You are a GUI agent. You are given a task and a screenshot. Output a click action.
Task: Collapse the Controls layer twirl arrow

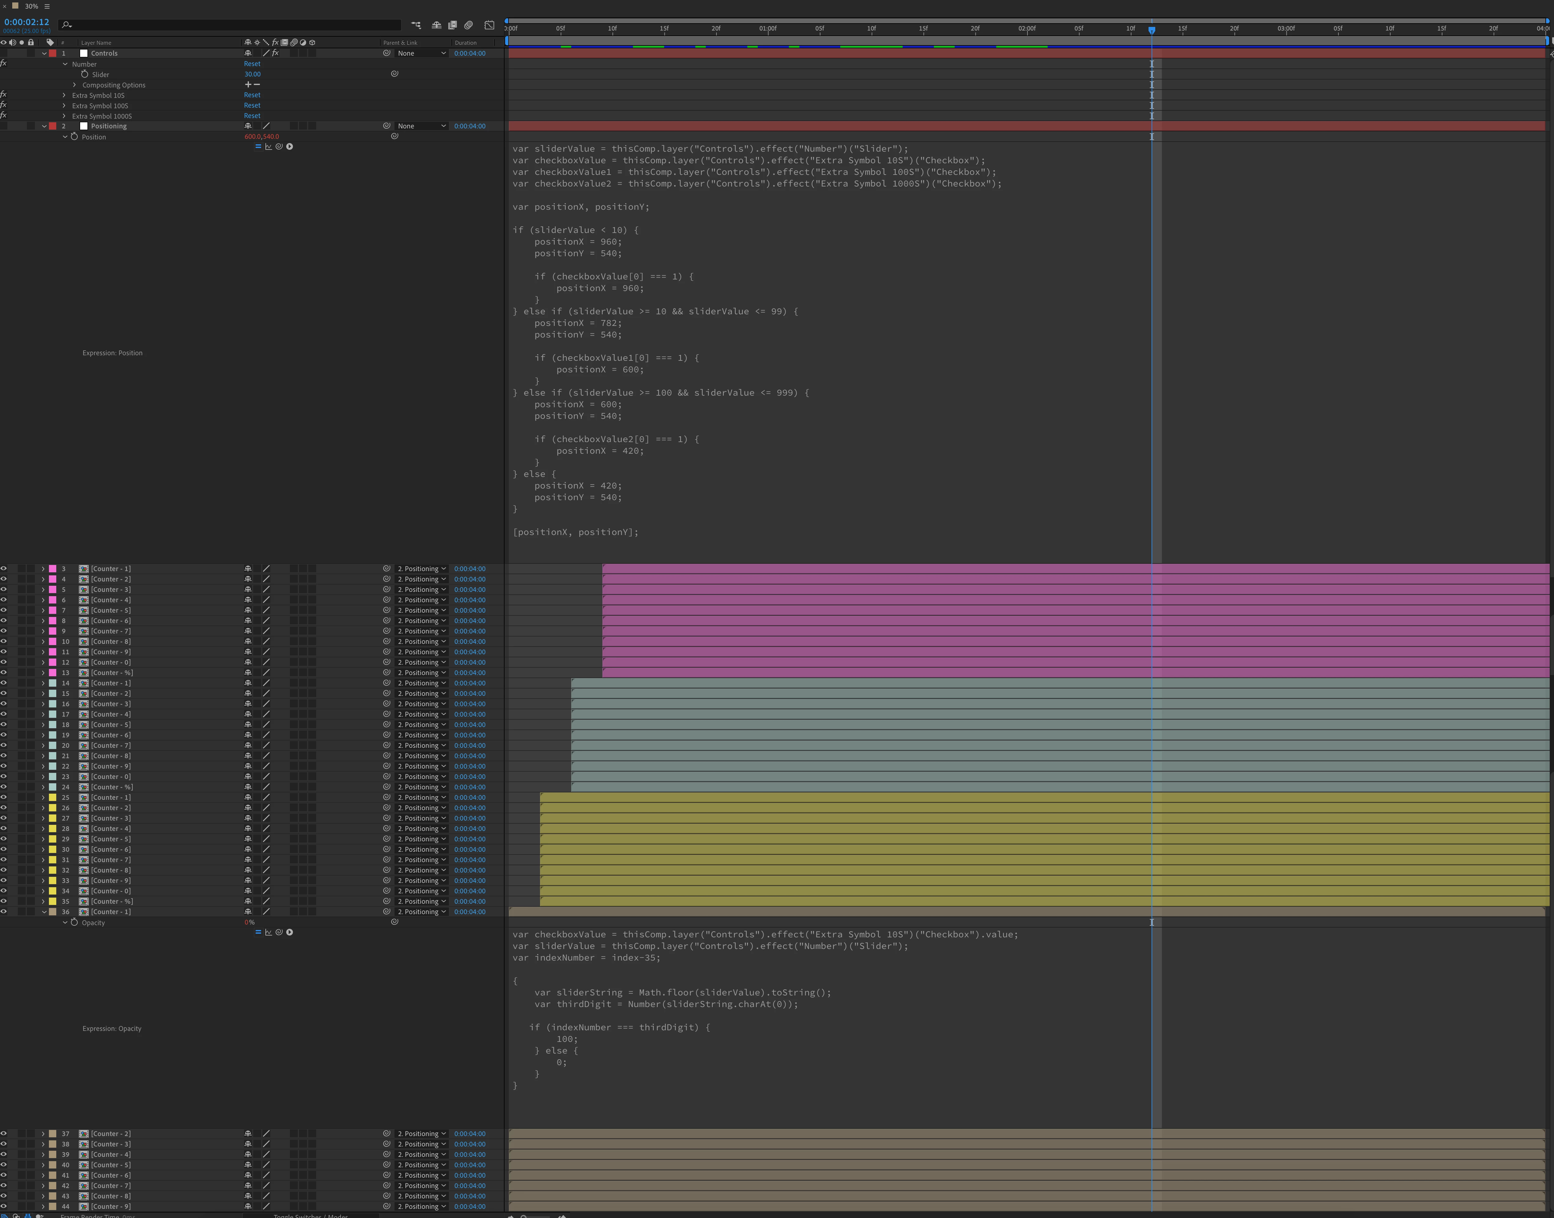click(44, 54)
